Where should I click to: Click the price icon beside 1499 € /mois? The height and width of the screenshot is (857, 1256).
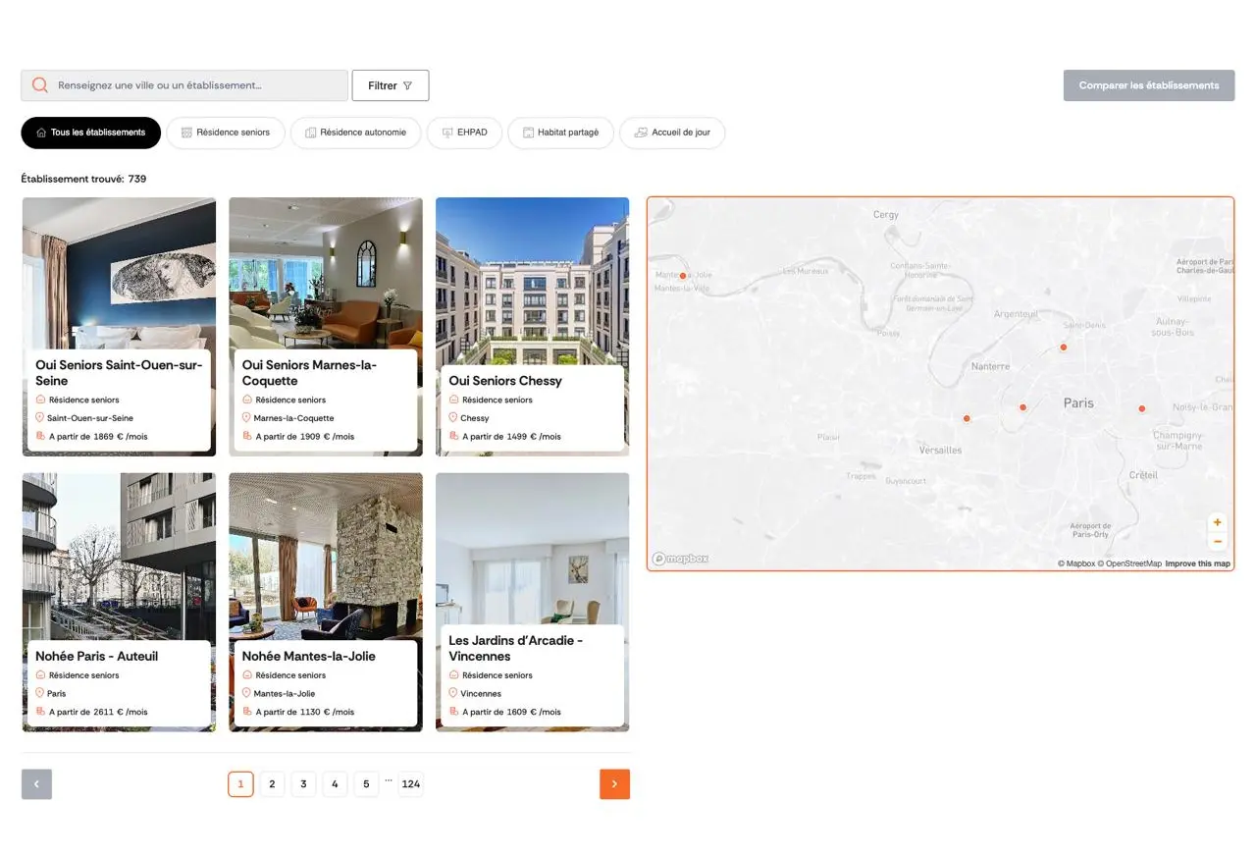[x=453, y=436]
